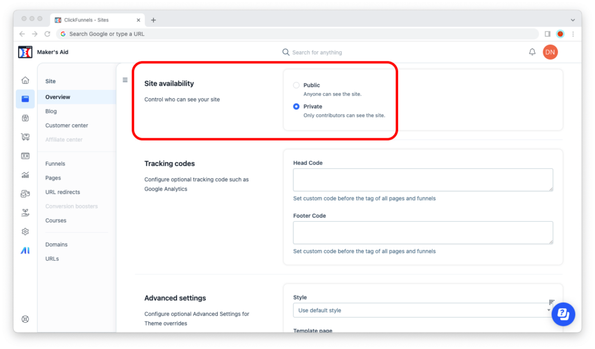The height and width of the screenshot is (349, 595).
Task: Click the Tracking codes heading
Action: pyautogui.click(x=169, y=164)
